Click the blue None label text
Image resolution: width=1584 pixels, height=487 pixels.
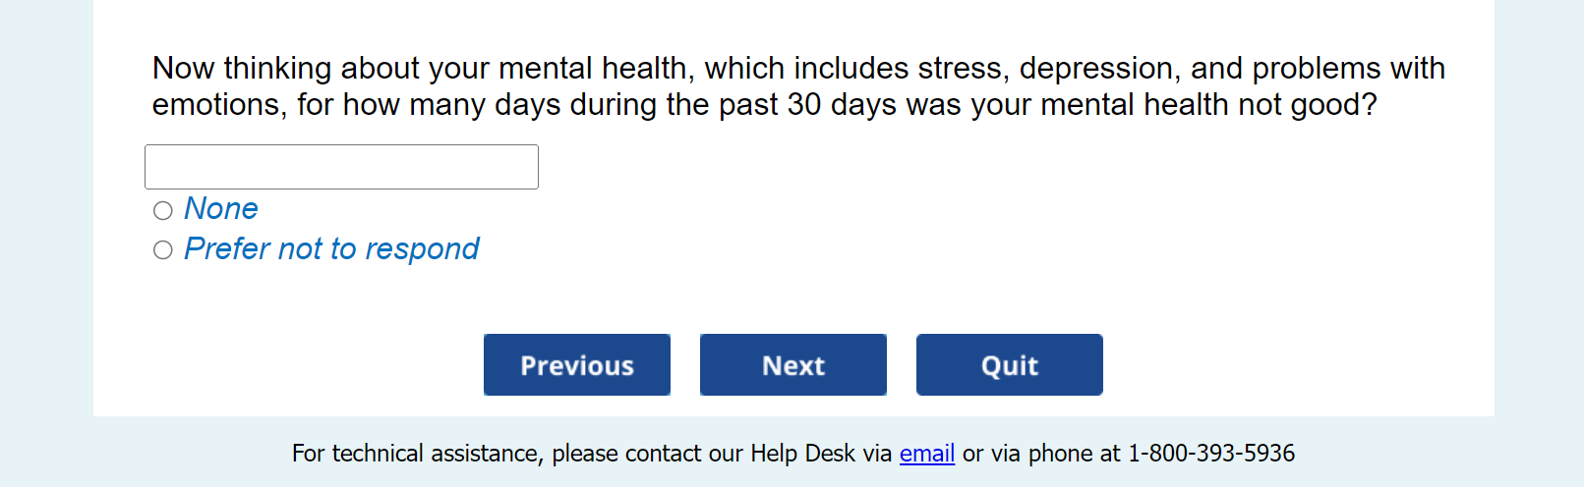point(221,209)
